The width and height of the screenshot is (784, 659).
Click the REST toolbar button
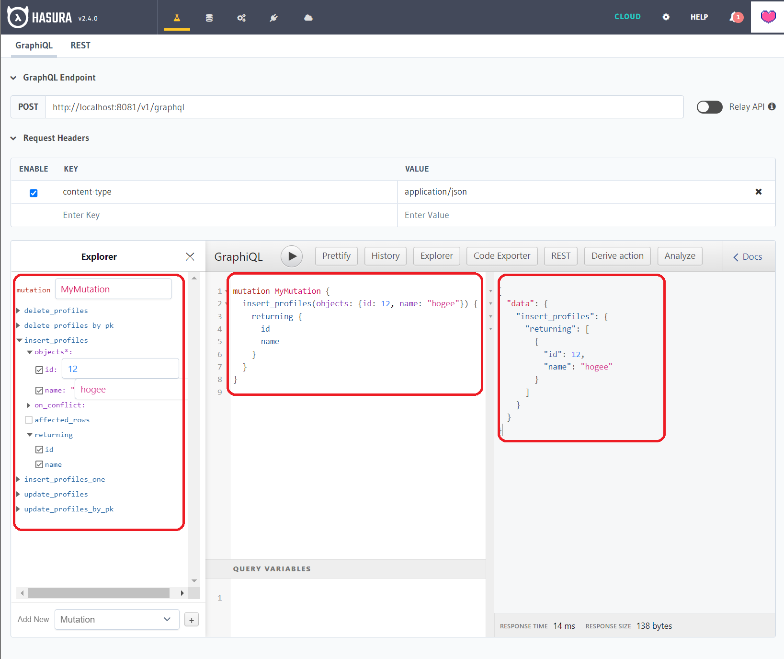click(x=561, y=256)
